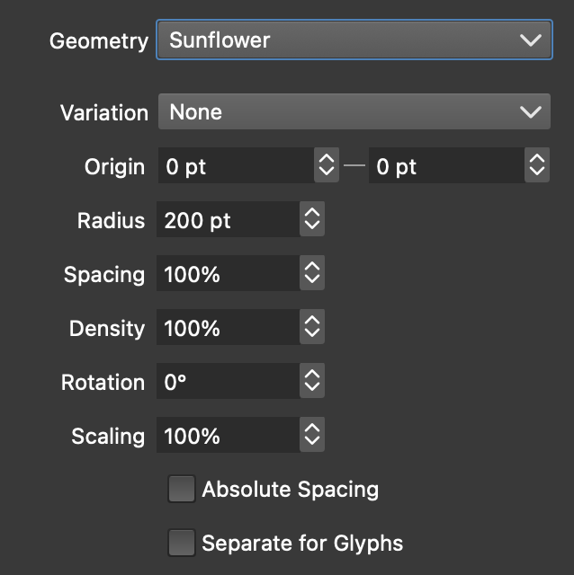Screen dimensions: 574x575
Task: Focus the Rotation degrees field
Action: (227, 382)
